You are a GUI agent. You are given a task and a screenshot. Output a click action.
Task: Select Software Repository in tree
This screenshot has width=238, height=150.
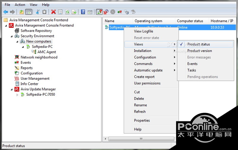tap(36, 31)
